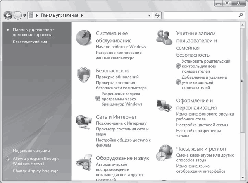Click the disabled Forward arrow button

coord(17,15)
